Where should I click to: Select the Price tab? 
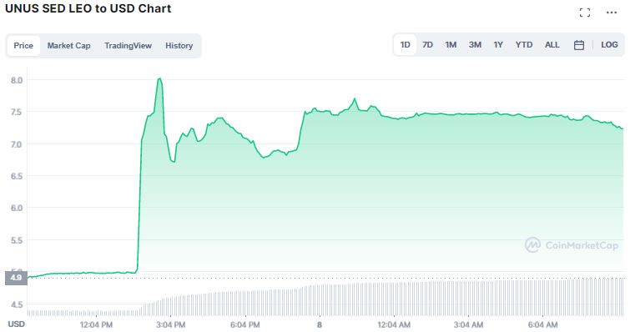[x=23, y=45]
